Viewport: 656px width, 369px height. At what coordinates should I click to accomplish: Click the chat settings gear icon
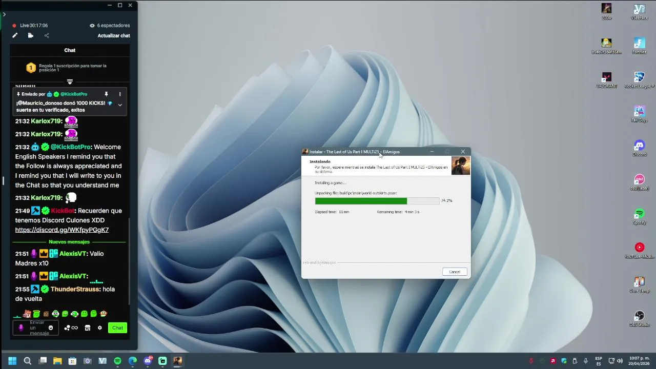(100, 328)
